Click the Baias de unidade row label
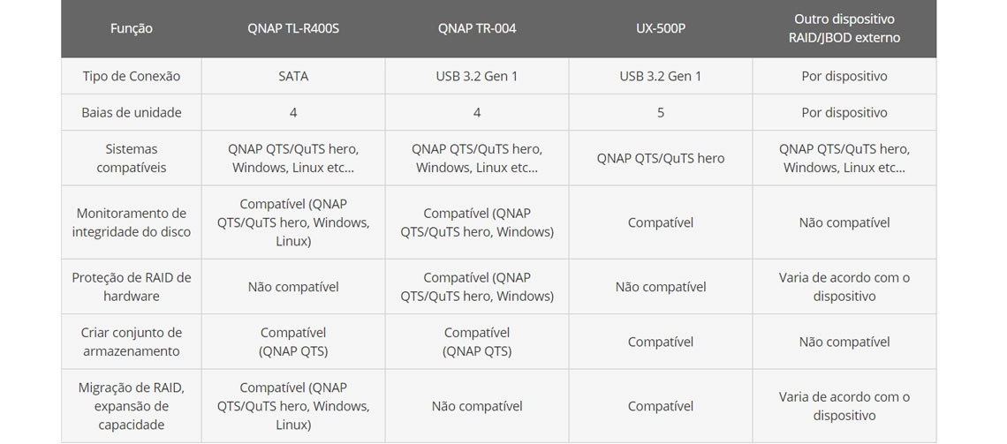 (131, 112)
